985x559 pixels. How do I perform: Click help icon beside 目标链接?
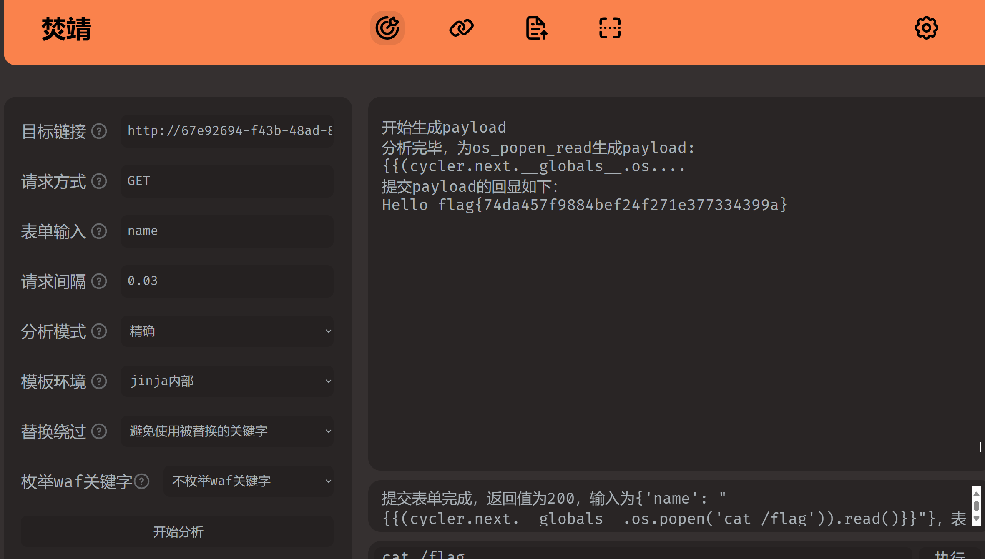pos(99,131)
